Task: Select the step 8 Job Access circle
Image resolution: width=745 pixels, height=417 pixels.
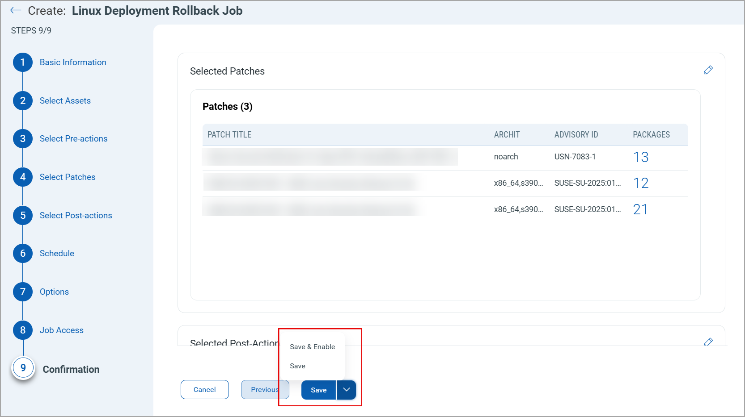Action: coord(22,330)
